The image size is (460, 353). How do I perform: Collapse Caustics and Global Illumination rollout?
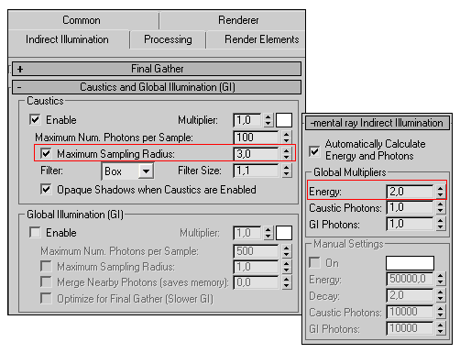point(157,87)
